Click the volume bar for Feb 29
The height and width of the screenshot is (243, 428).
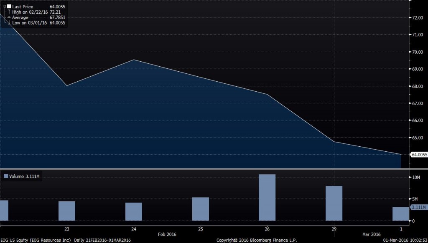(334, 203)
